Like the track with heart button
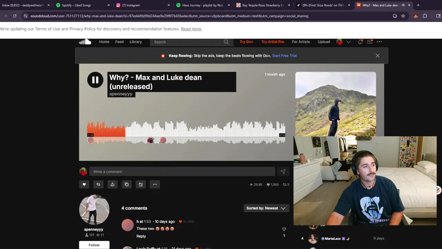Image resolution: width=442 pixels, height=249 pixels. point(84,184)
